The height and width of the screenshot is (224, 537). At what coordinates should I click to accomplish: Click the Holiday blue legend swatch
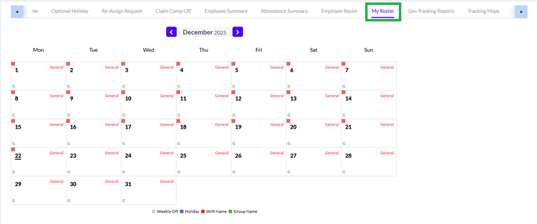pos(182,212)
